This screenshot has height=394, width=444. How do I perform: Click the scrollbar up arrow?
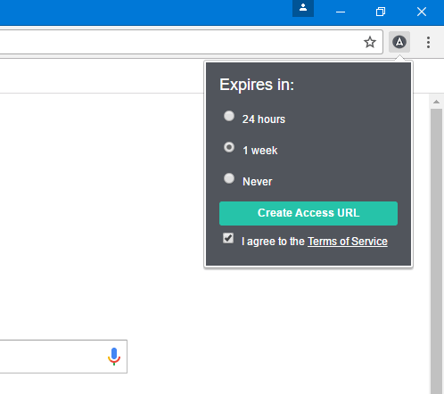pyautogui.click(x=436, y=102)
